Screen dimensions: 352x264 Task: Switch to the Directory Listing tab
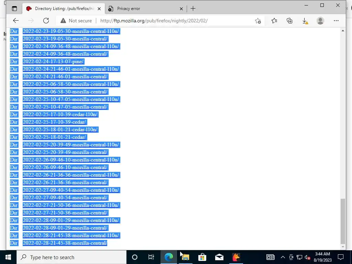tap(64, 9)
